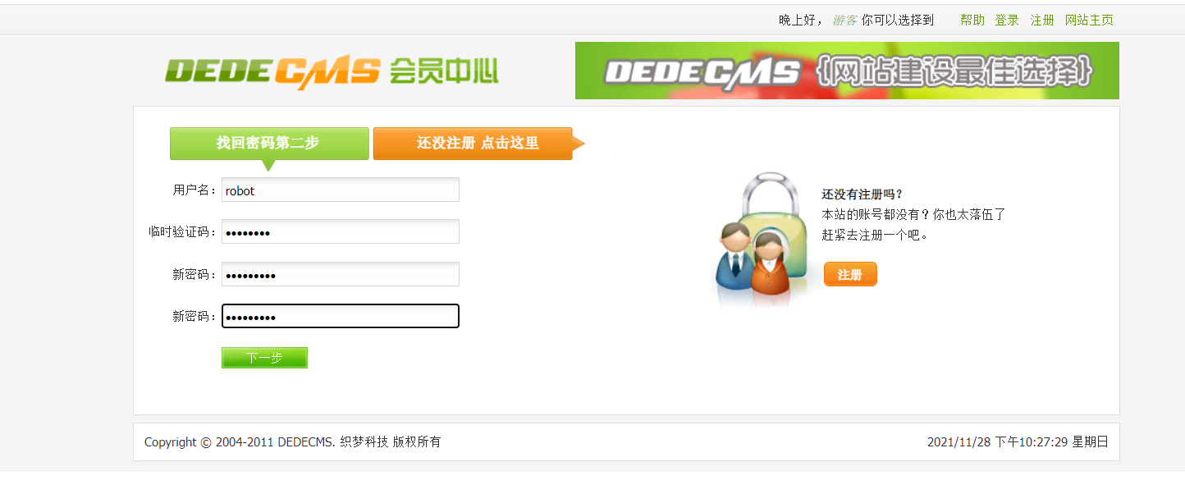Click the footer date and time display
This screenshot has width=1185, height=494.
(x=1018, y=441)
